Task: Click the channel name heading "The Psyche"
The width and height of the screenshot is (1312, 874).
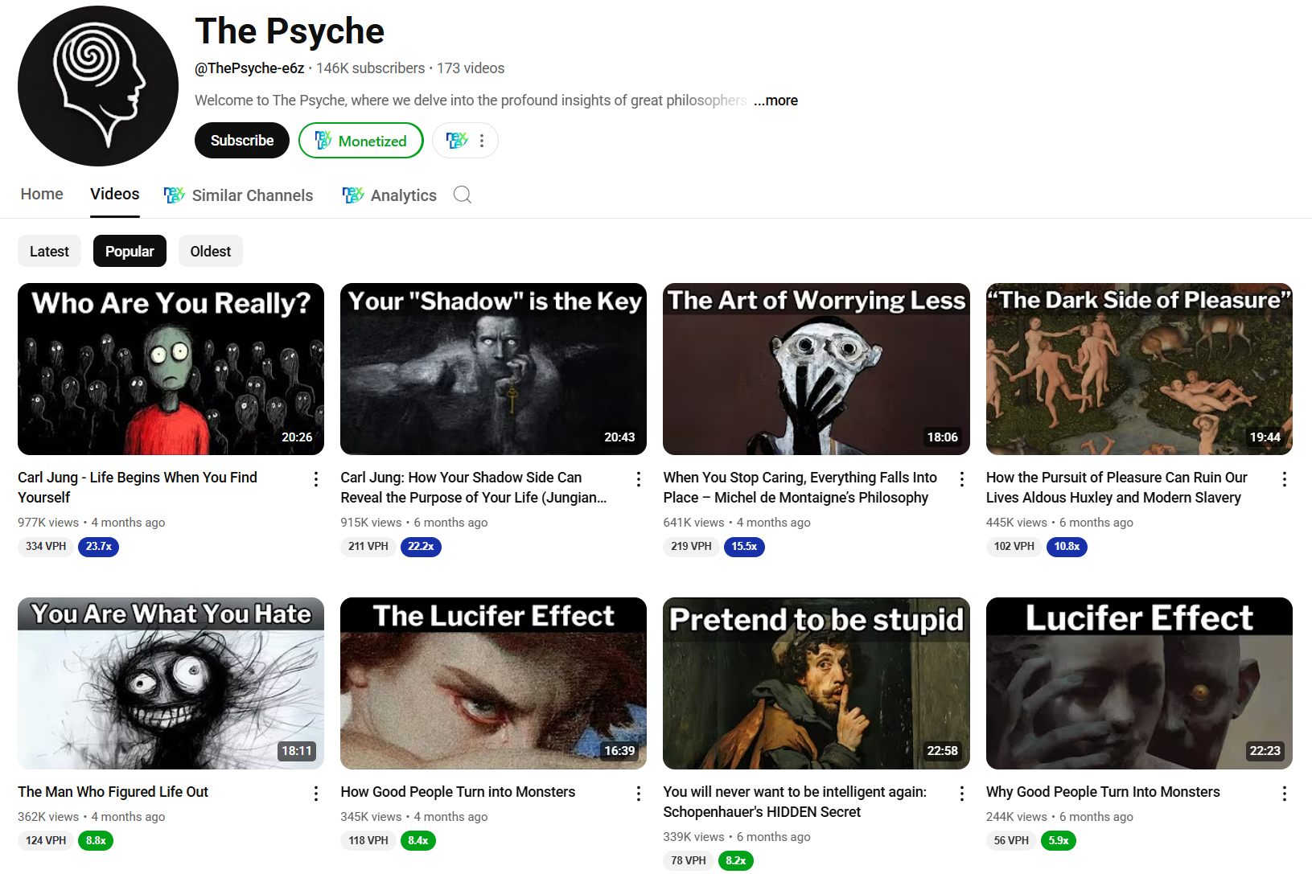Action: pyautogui.click(x=290, y=31)
